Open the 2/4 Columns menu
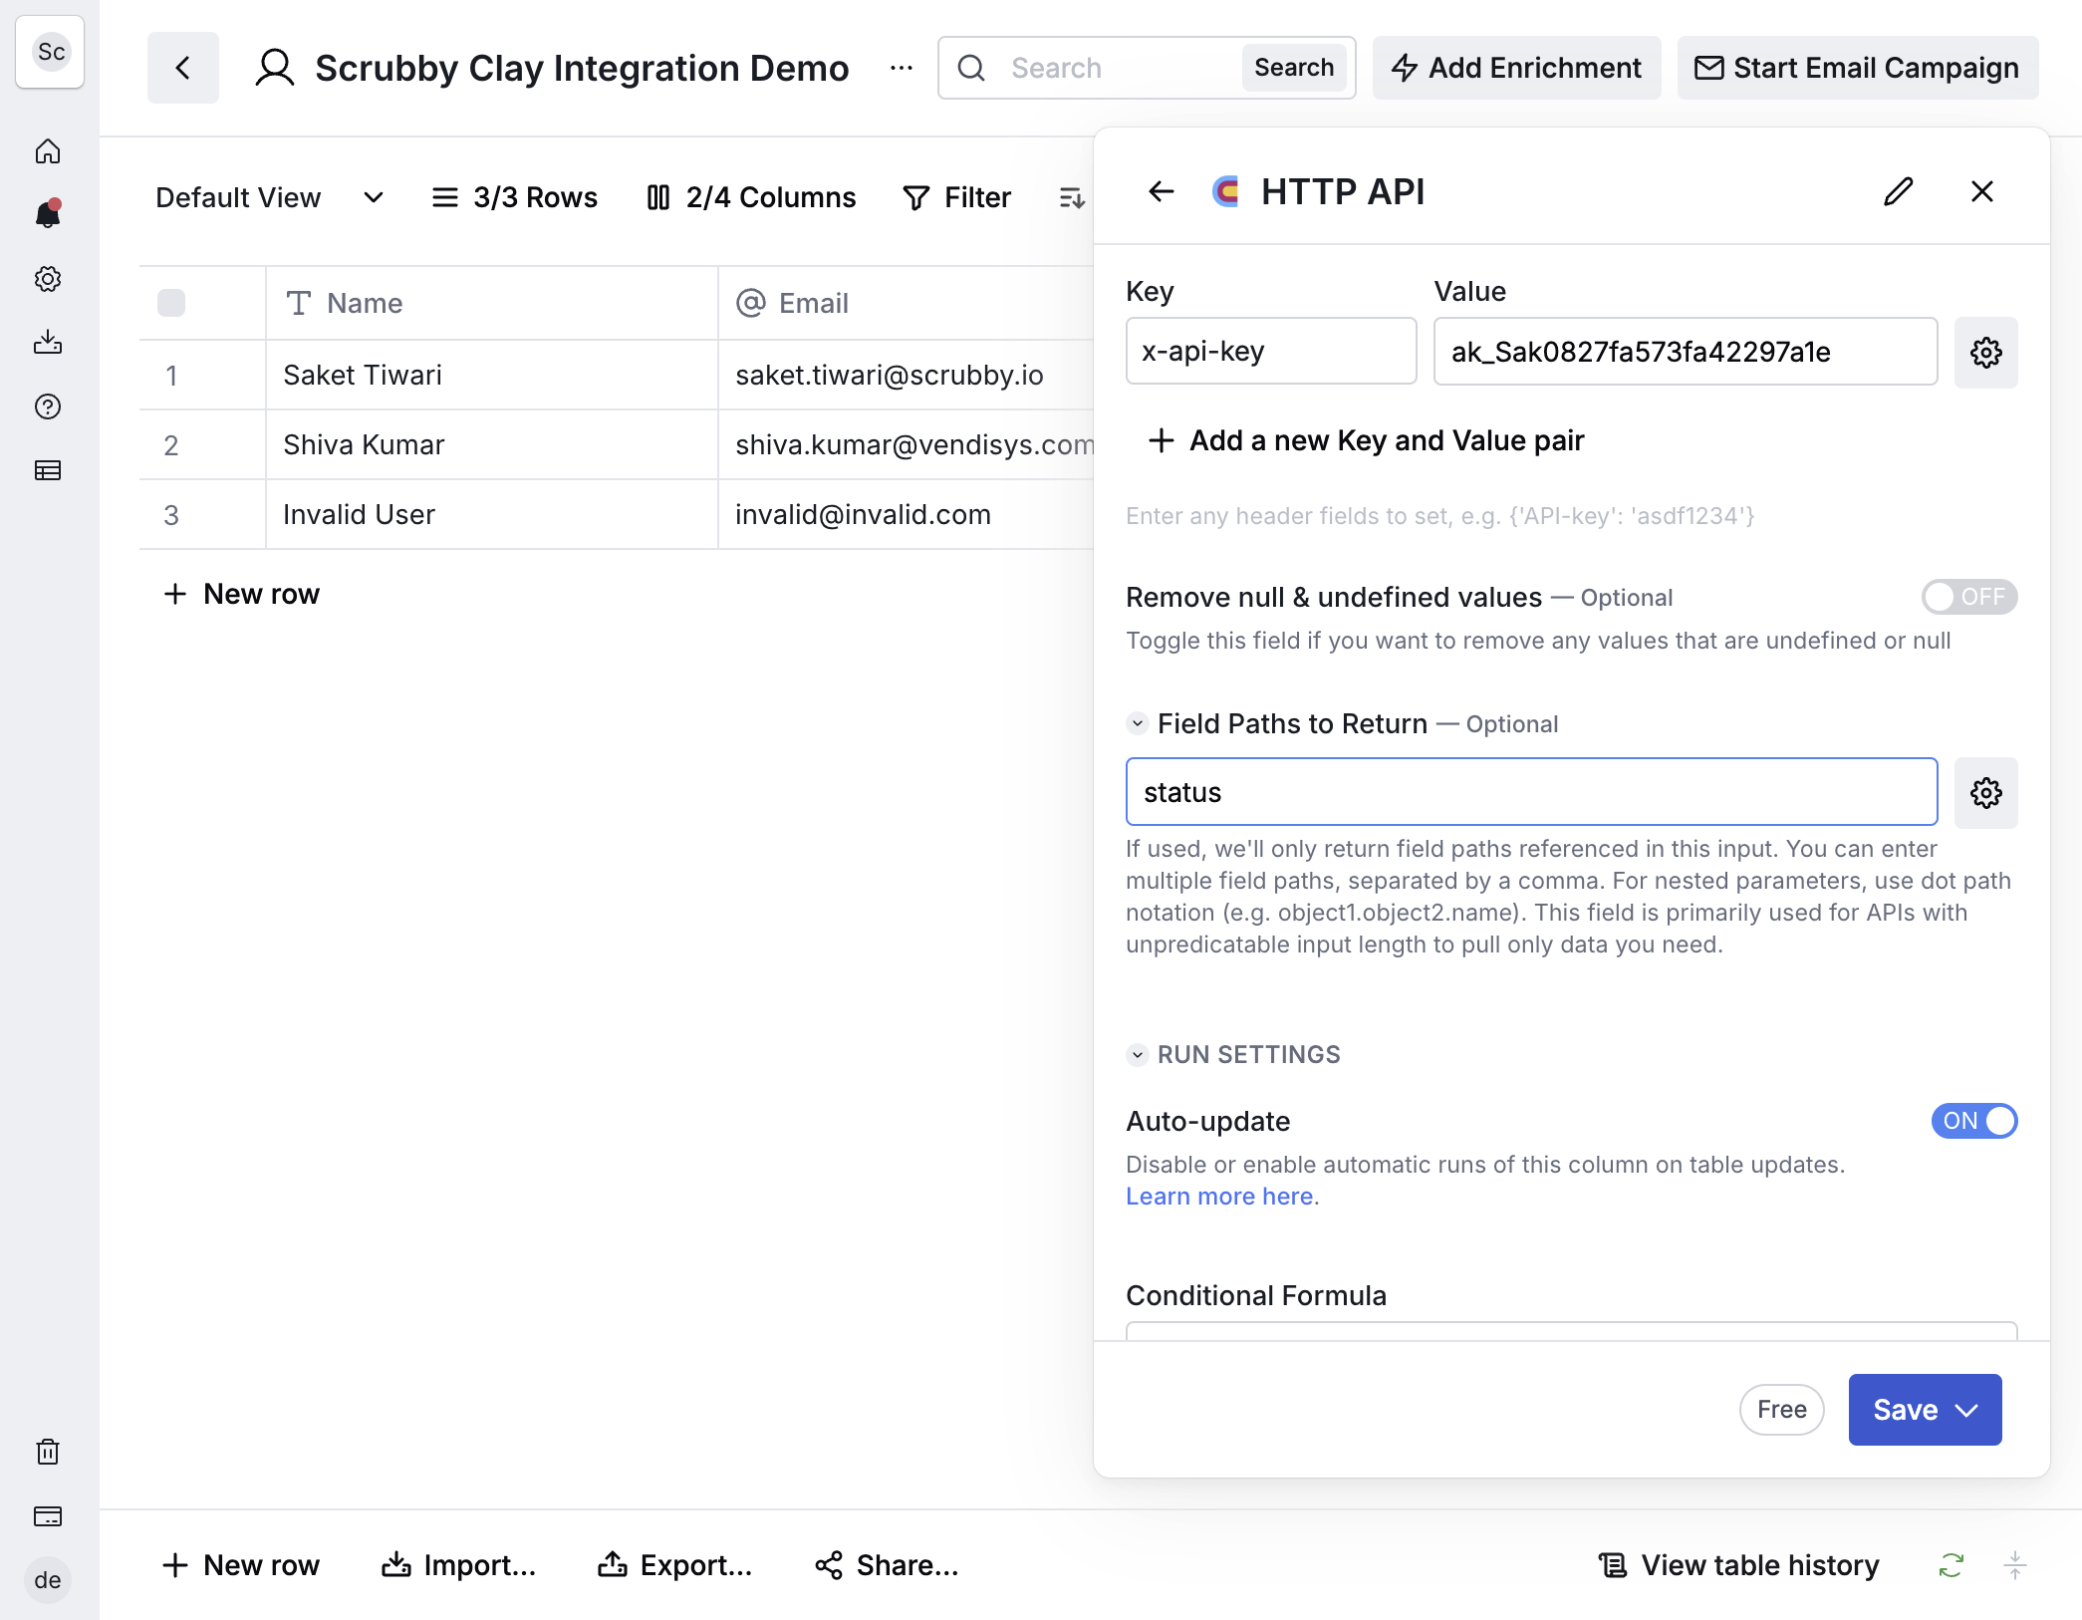 pyautogui.click(x=751, y=197)
